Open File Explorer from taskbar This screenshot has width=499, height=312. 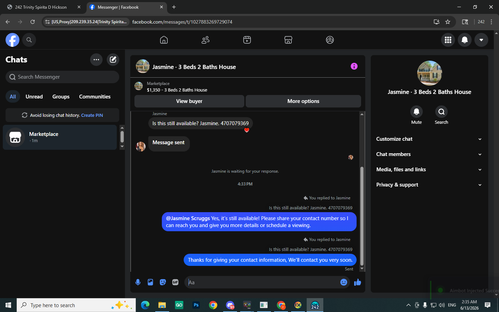[162, 305]
